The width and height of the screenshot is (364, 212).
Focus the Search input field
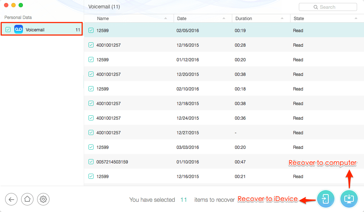pos(328,7)
